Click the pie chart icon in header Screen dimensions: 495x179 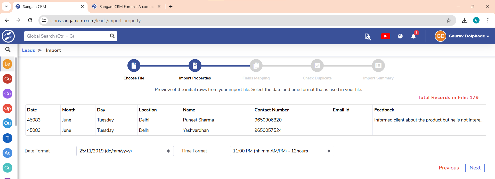point(400,36)
